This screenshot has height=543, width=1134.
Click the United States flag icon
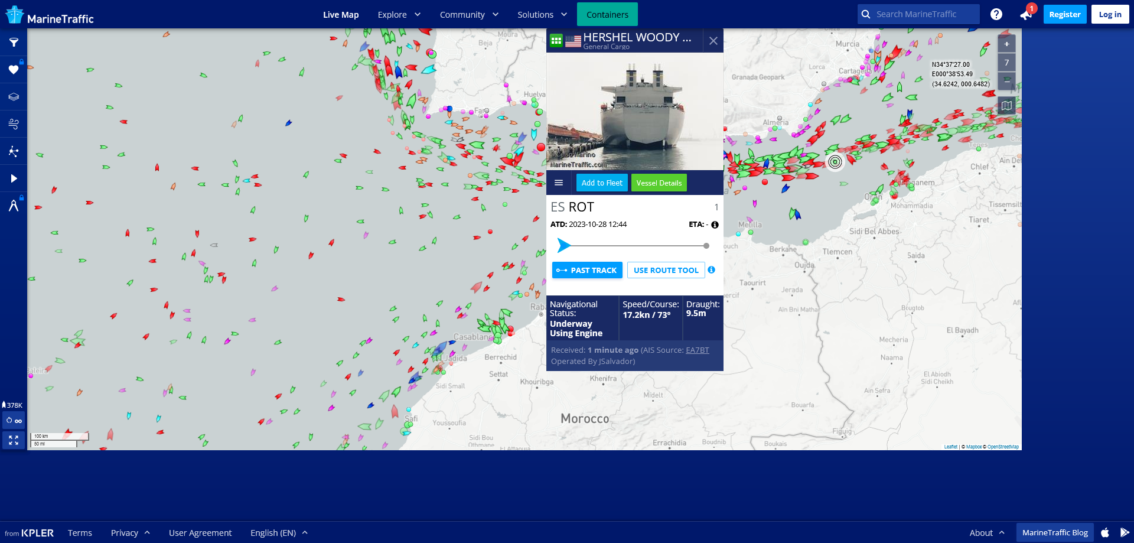point(573,41)
